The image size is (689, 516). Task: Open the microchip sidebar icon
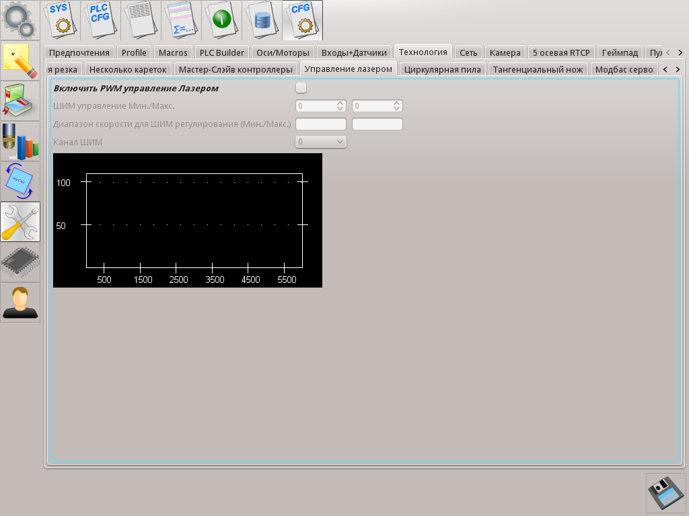[x=20, y=263]
